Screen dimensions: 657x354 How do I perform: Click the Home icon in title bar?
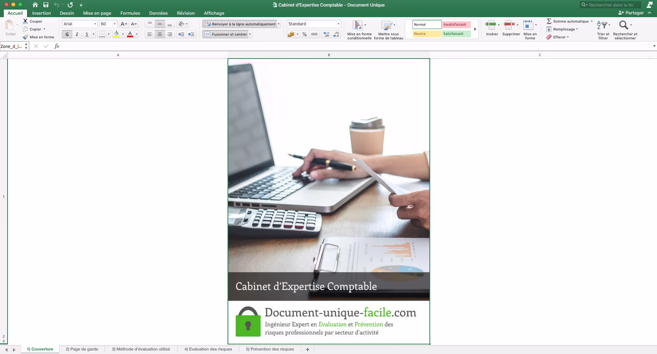click(35, 5)
